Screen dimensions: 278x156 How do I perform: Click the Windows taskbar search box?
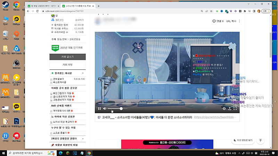click(32, 153)
